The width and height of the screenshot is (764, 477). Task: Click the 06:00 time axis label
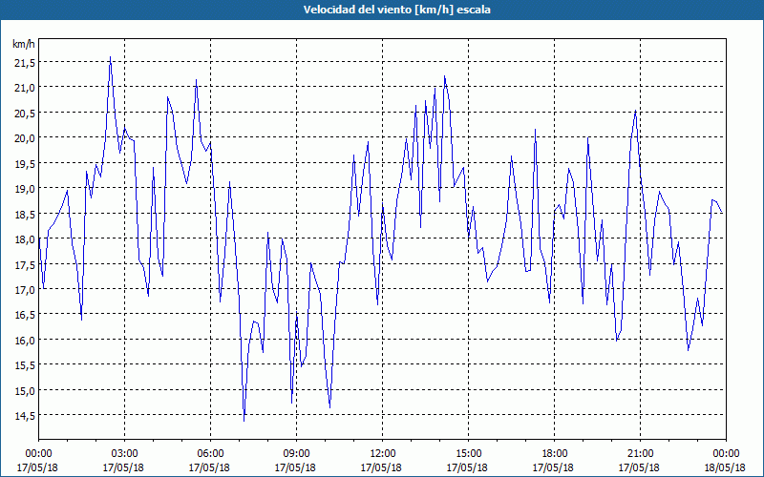click(x=210, y=454)
